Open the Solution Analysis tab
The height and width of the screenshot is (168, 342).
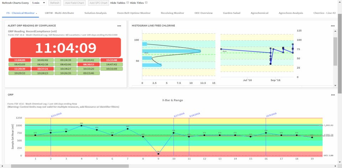pos(95,13)
